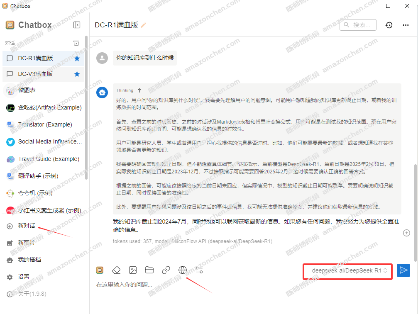Open the Translator (Example) conversation
The width and height of the screenshot is (418, 314).
click(44, 124)
